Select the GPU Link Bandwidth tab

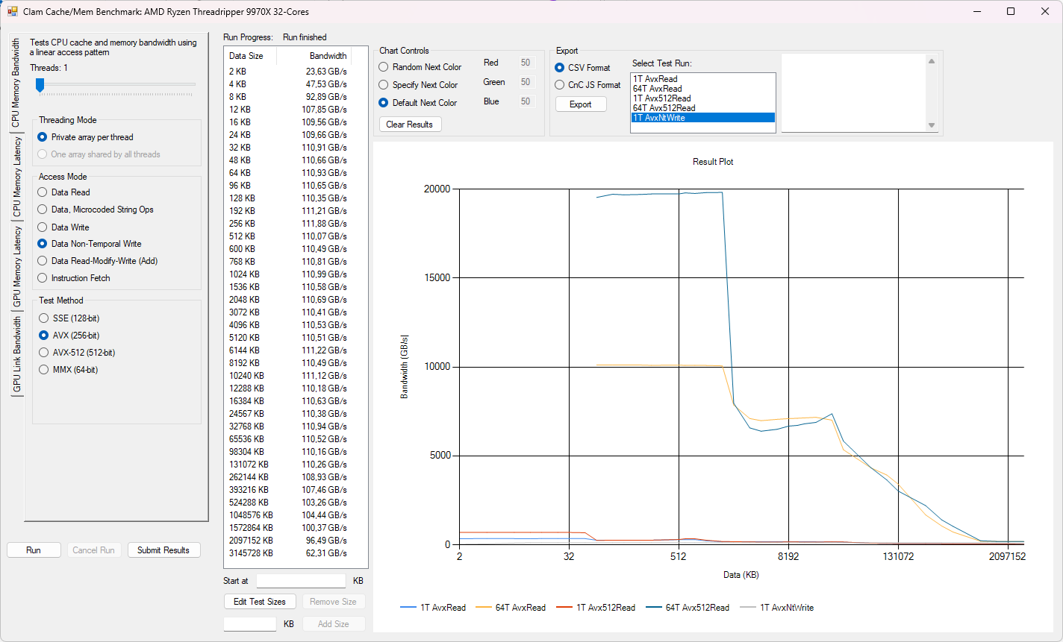pos(17,355)
